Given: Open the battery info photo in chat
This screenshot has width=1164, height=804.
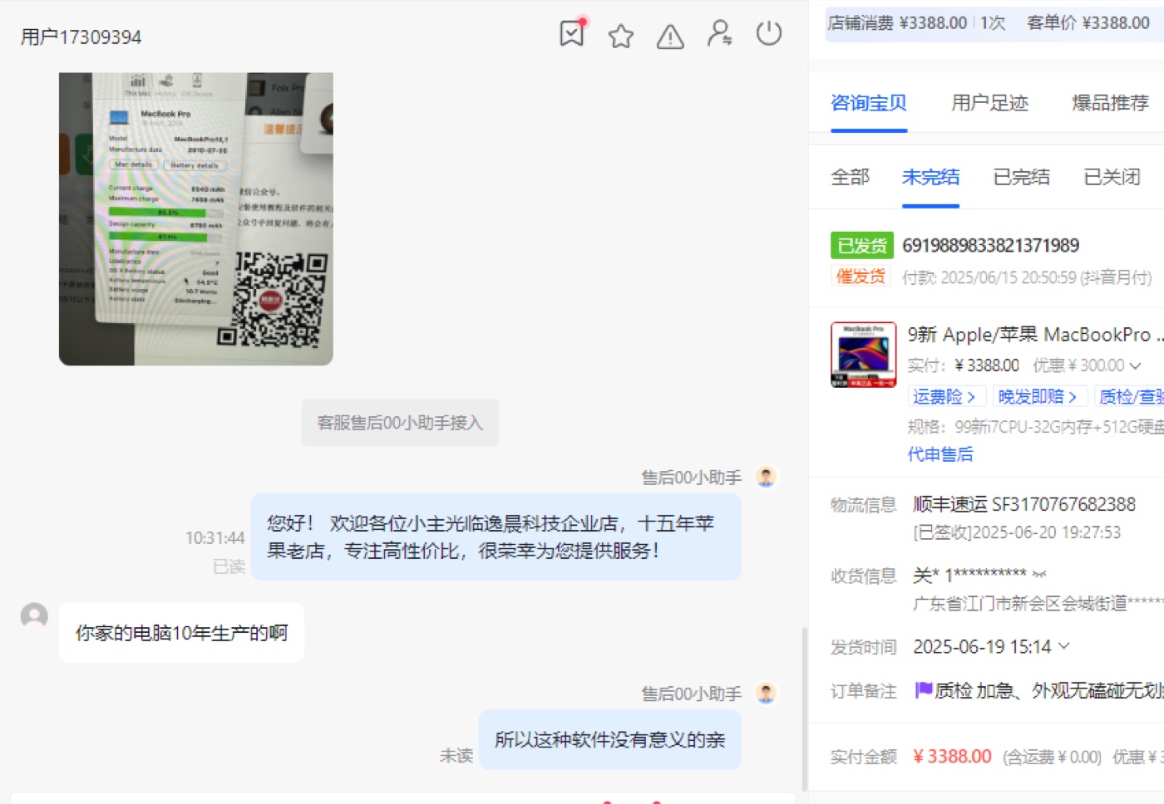Looking at the screenshot, I should click(196, 219).
